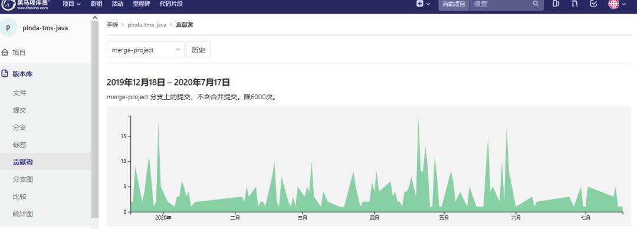Open the issues icon in top bar

[556, 4]
